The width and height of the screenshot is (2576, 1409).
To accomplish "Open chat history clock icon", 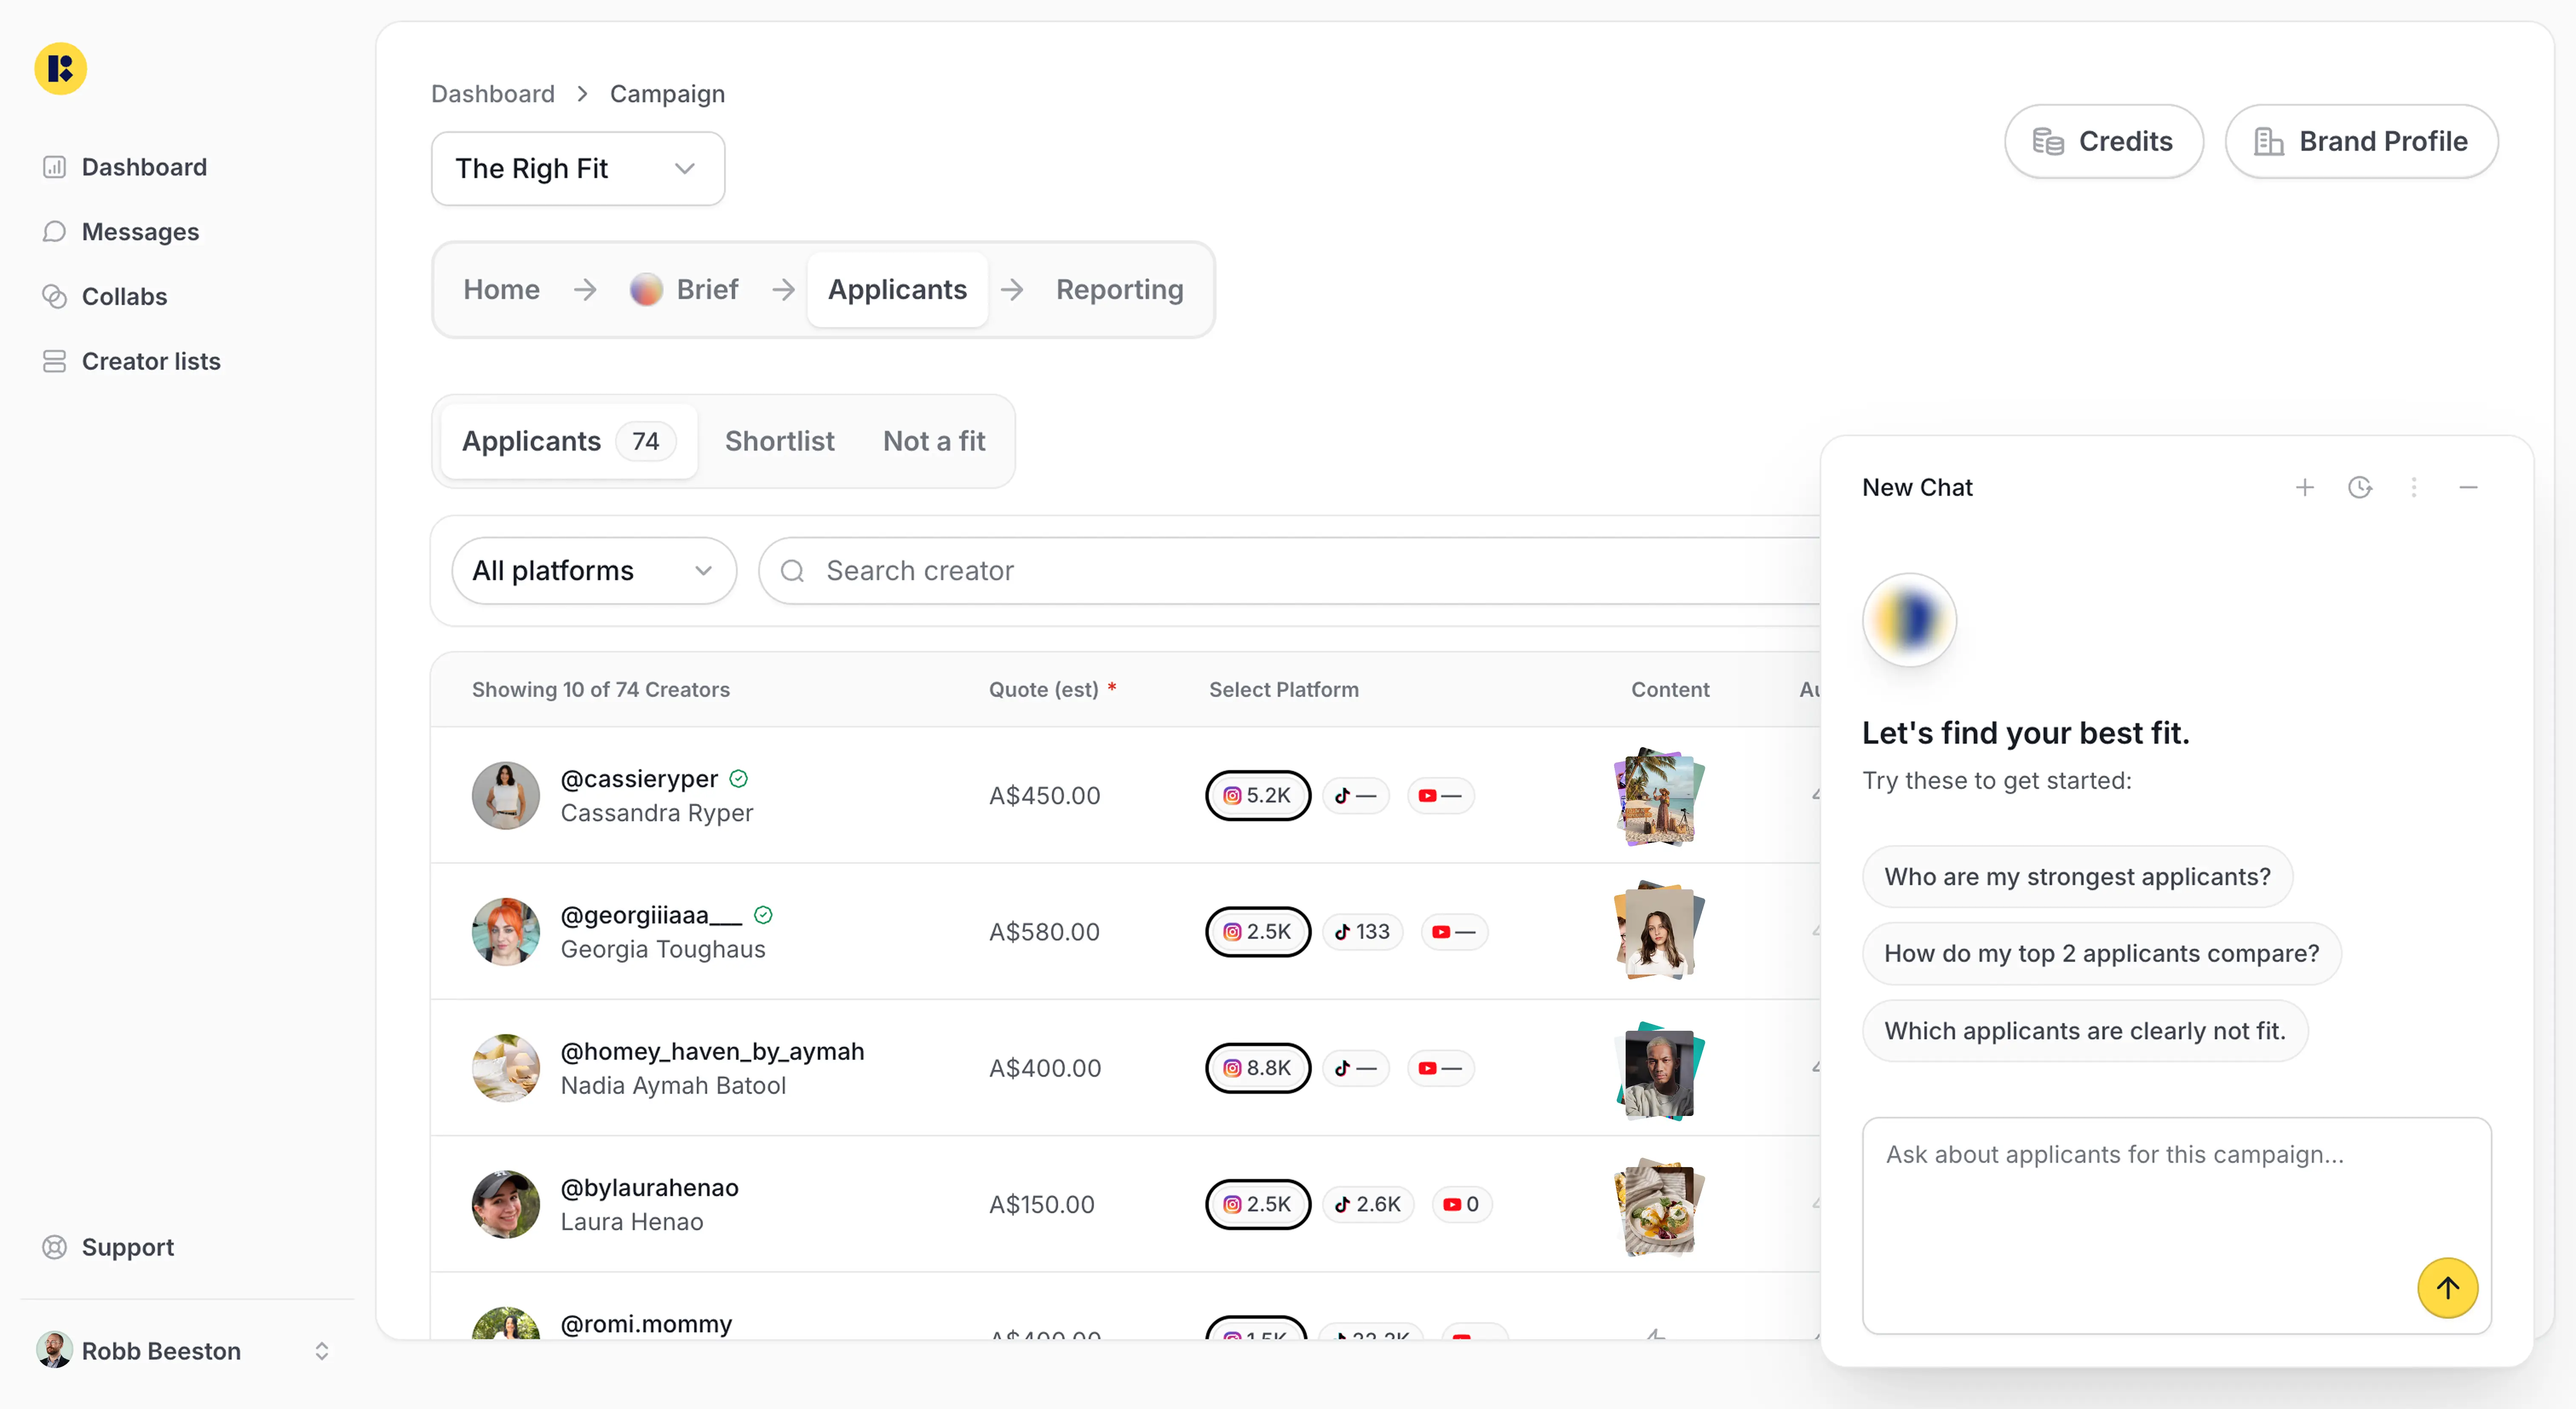I will (2360, 487).
